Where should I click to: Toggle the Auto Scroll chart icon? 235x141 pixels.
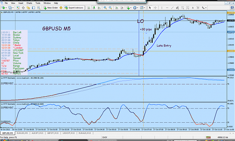(117, 7)
